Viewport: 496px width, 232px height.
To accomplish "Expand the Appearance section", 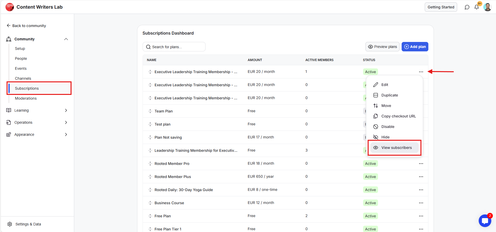I will pos(66,134).
